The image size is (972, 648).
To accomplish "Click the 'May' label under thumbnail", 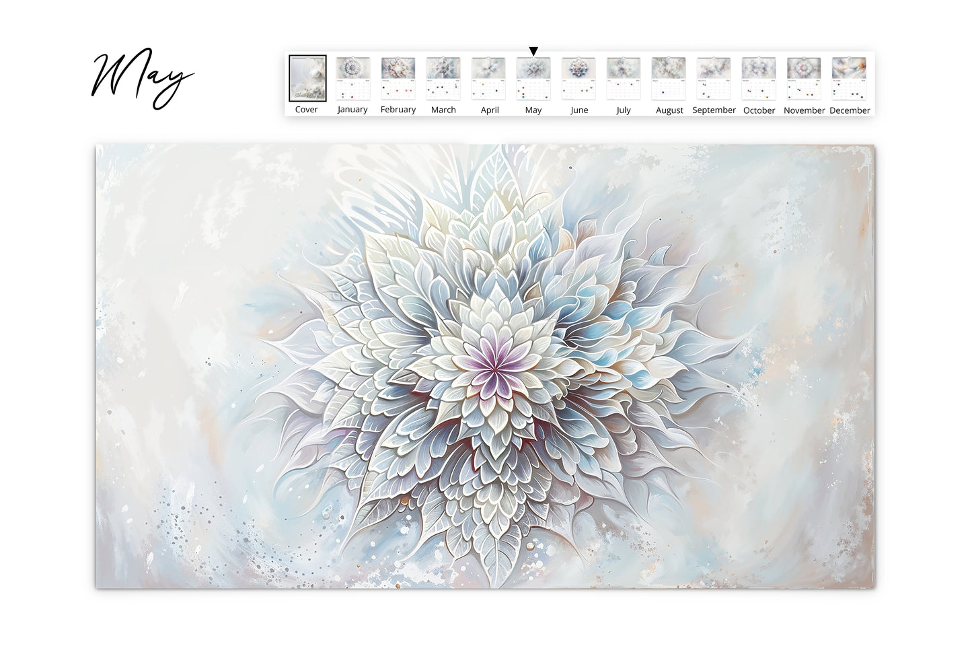I will point(533,110).
